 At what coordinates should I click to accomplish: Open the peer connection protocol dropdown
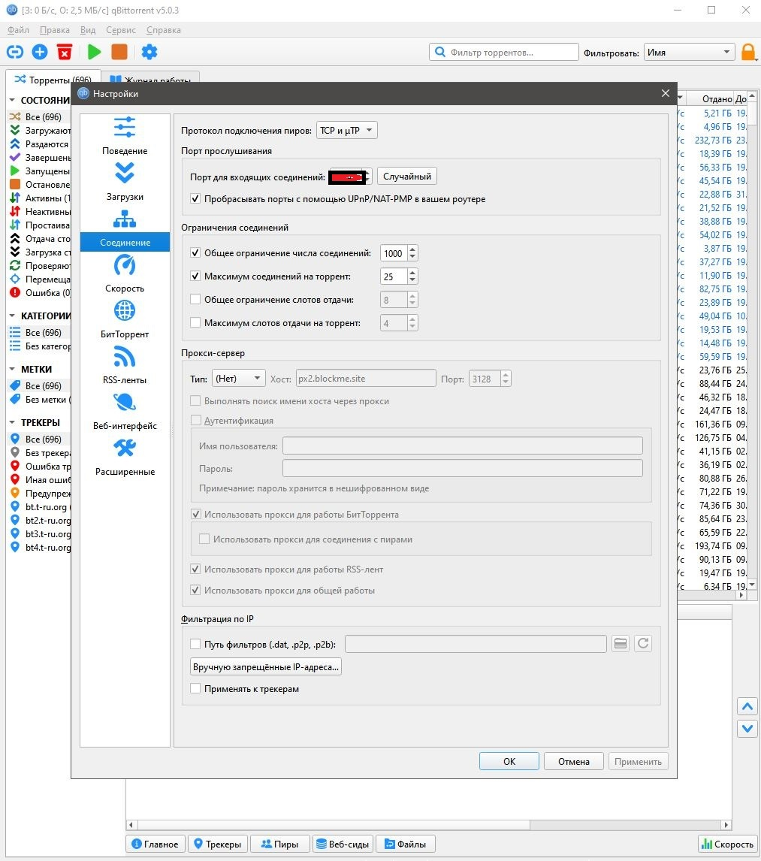point(346,131)
